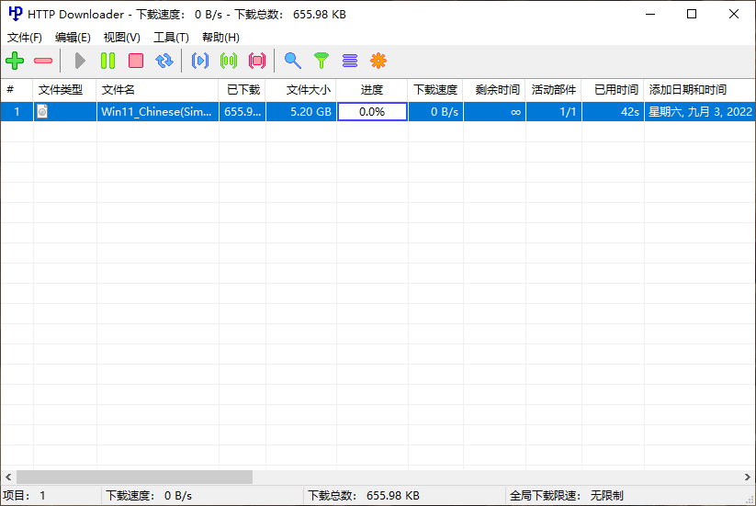This screenshot has width=756, height=506.
Task: Sort by 已用时间 column header
Action: [x=614, y=90]
